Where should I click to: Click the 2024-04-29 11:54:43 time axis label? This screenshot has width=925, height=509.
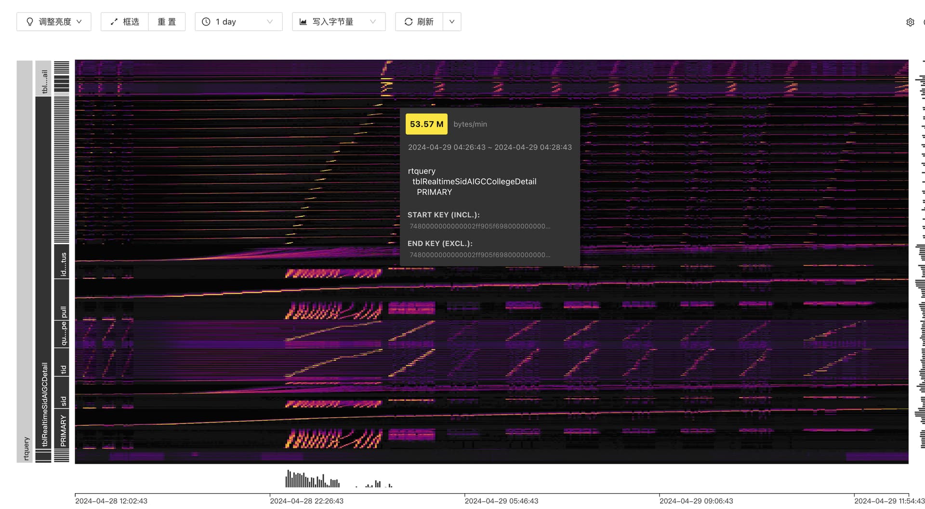889,501
